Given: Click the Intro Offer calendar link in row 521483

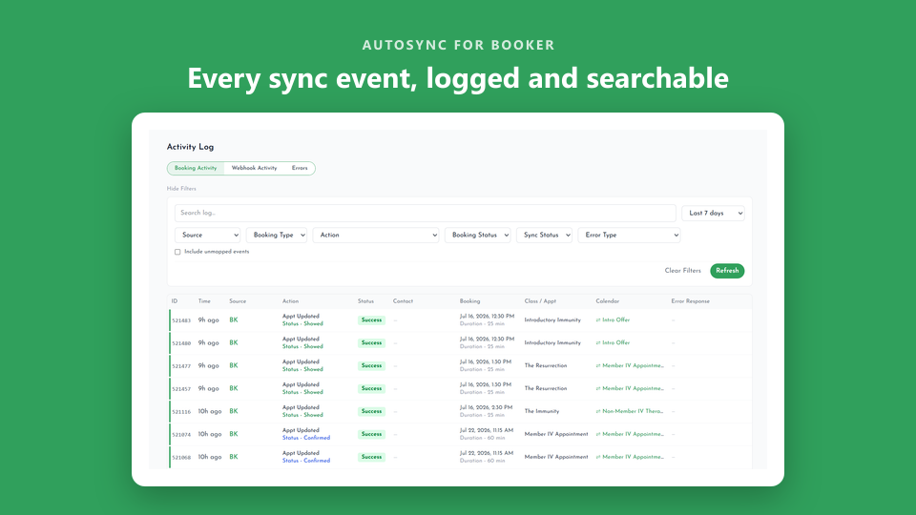Looking at the screenshot, I should (615, 320).
